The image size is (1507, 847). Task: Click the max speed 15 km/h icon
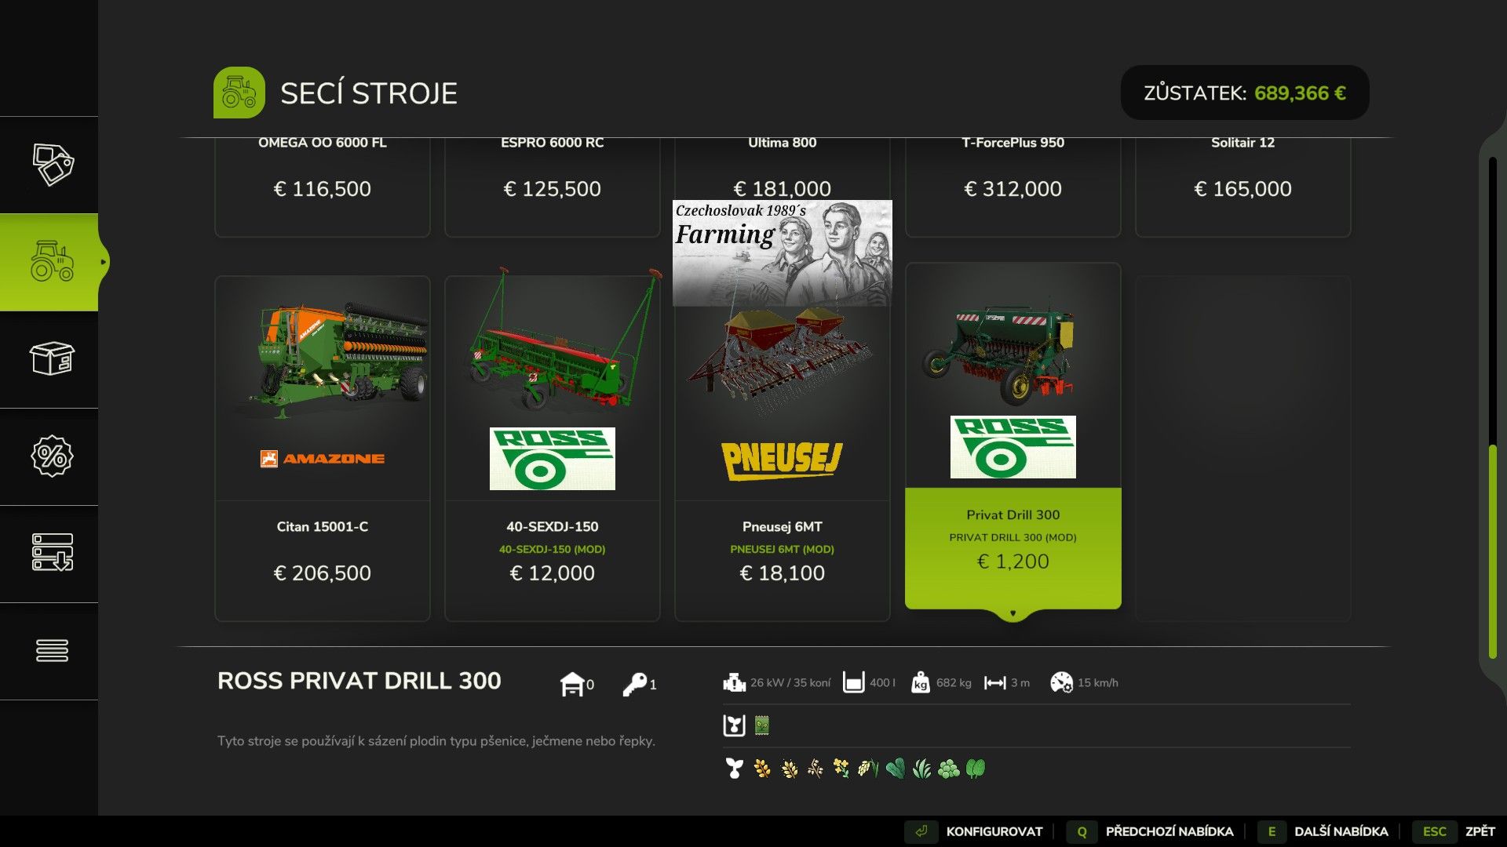pyautogui.click(x=1061, y=683)
